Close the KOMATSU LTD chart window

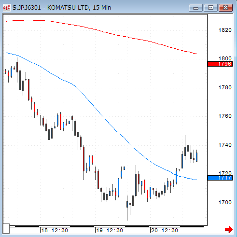coord(225,8)
